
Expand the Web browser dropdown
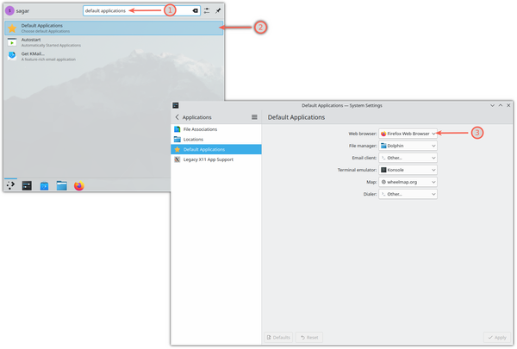408,134
